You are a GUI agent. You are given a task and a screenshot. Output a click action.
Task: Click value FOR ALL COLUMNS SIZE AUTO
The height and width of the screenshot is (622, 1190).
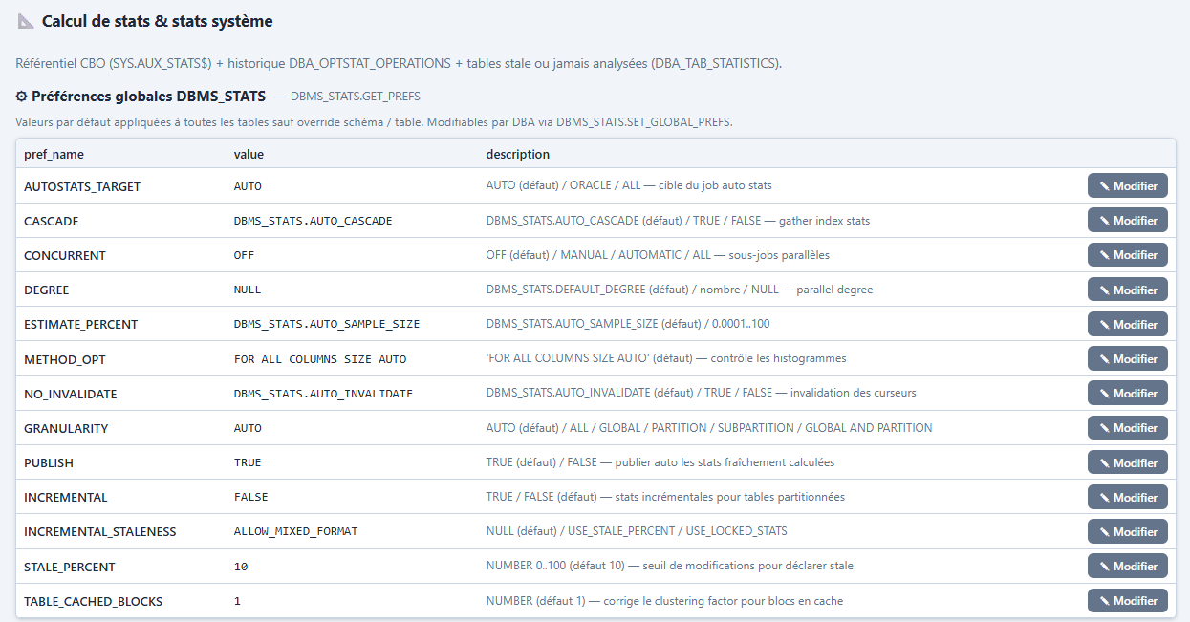pos(320,359)
